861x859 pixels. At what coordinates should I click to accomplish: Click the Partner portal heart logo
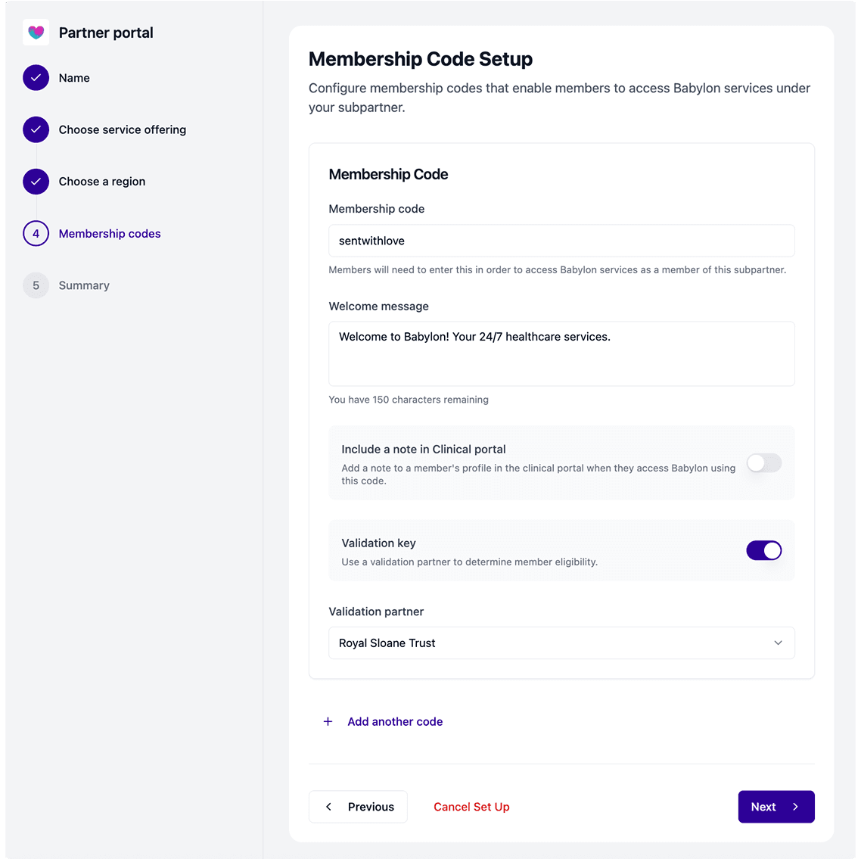pyautogui.click(x=36, y=33)
